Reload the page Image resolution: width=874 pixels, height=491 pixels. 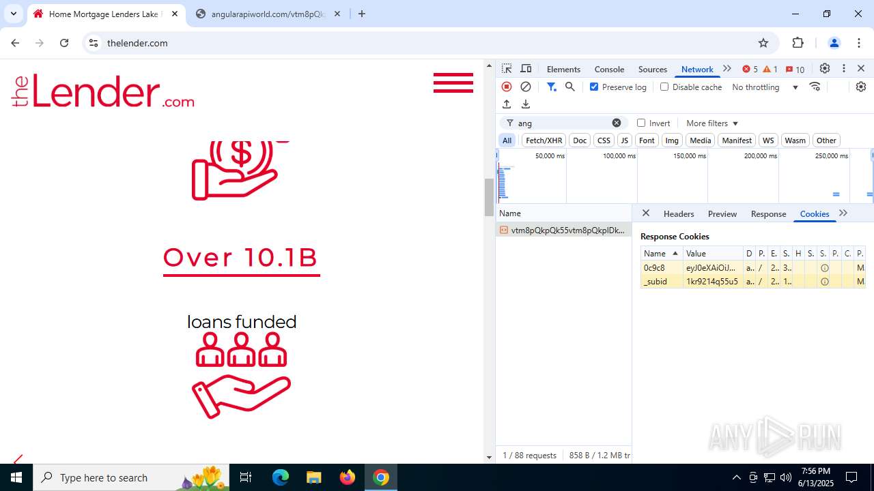coord(64,43)
